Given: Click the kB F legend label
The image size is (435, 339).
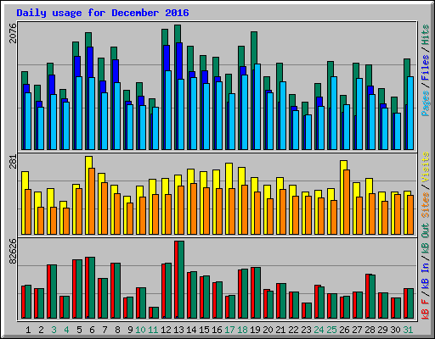Looking at the screenshot, I should click(426, 308).
